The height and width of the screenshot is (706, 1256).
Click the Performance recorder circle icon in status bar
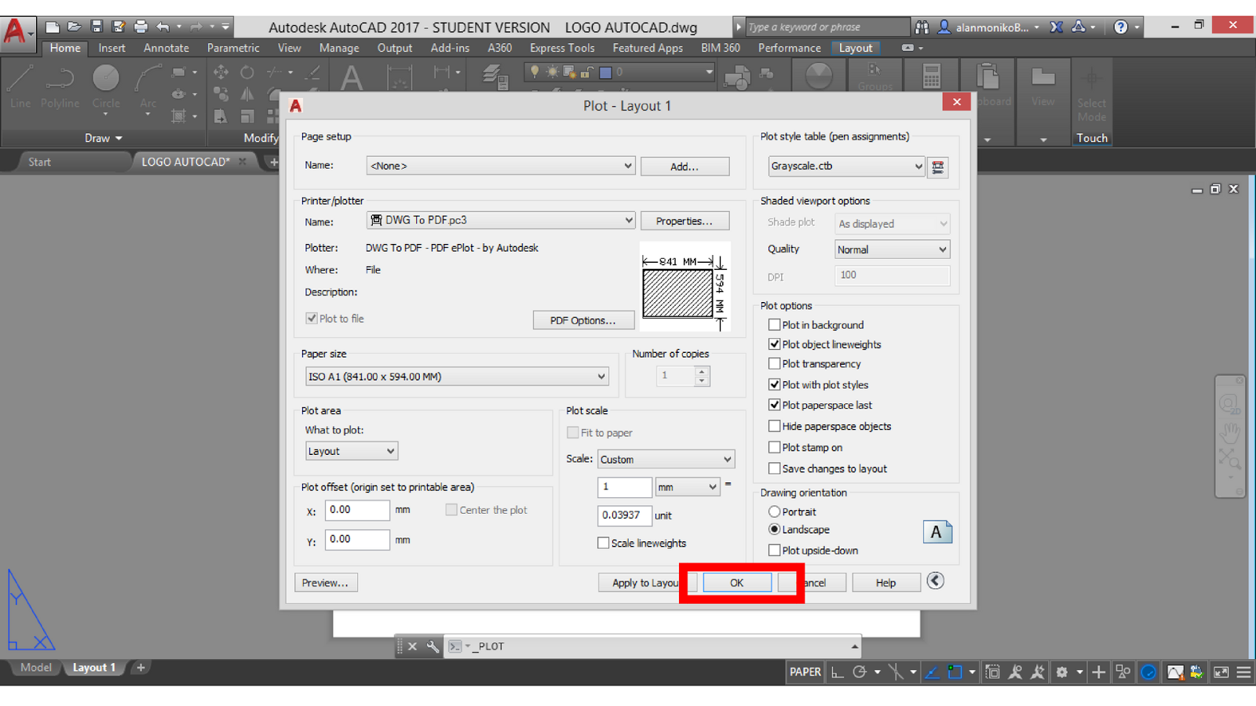[1148, 671]
